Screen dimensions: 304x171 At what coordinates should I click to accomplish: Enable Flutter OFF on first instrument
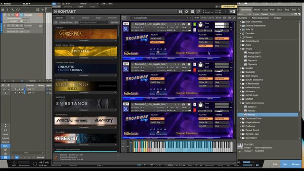tap(206, 38)
